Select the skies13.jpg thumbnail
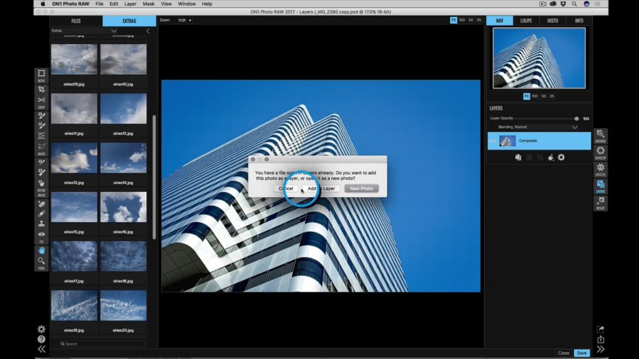The height and width of the screenshot is (359, 639). 74,158
